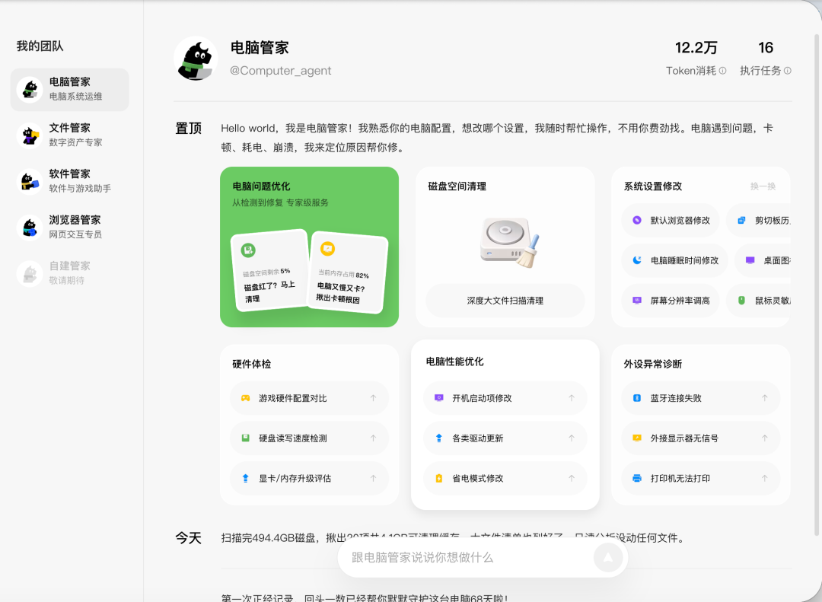Click arrow icon on 蓝牙连接失败 row

pyautogui.click(x=765, y=398)
